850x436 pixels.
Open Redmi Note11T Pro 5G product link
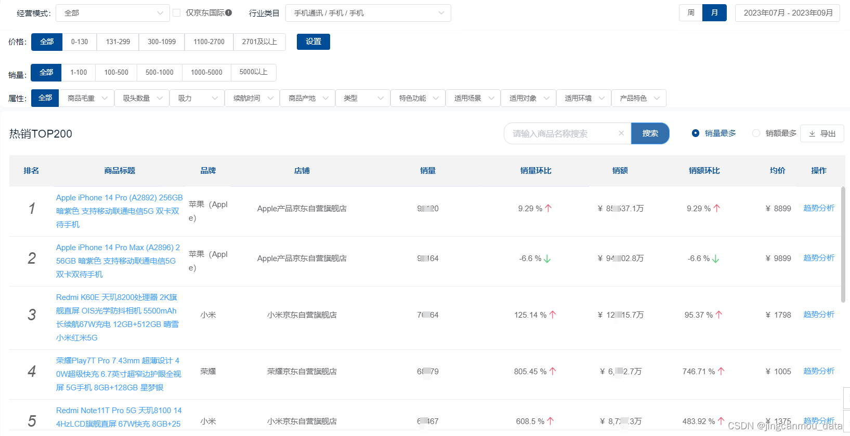(119, 417)
